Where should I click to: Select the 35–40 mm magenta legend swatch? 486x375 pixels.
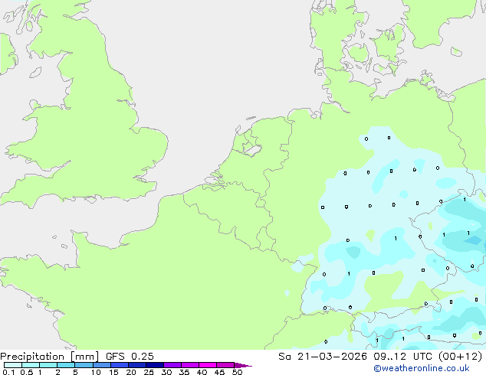point(190,365)
